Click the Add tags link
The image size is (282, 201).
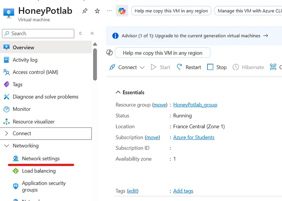183,191
